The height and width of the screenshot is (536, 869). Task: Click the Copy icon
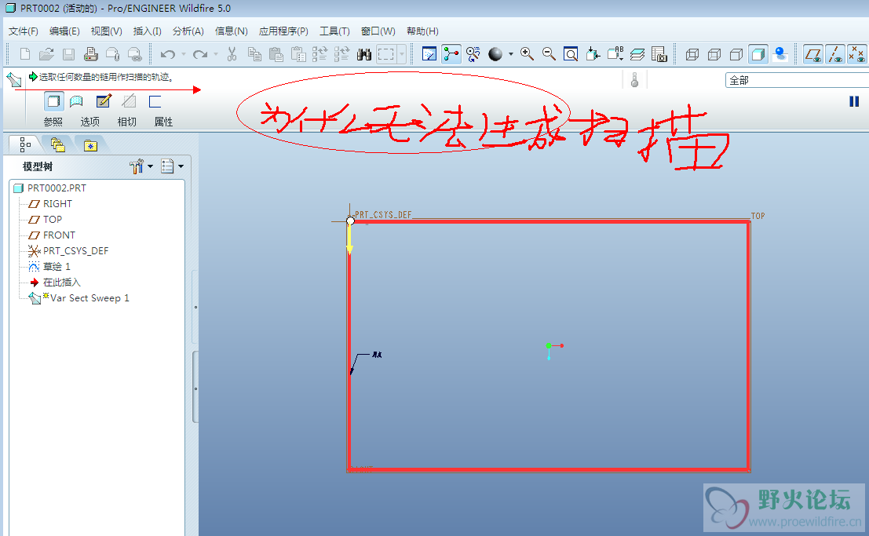coord(254,54)
